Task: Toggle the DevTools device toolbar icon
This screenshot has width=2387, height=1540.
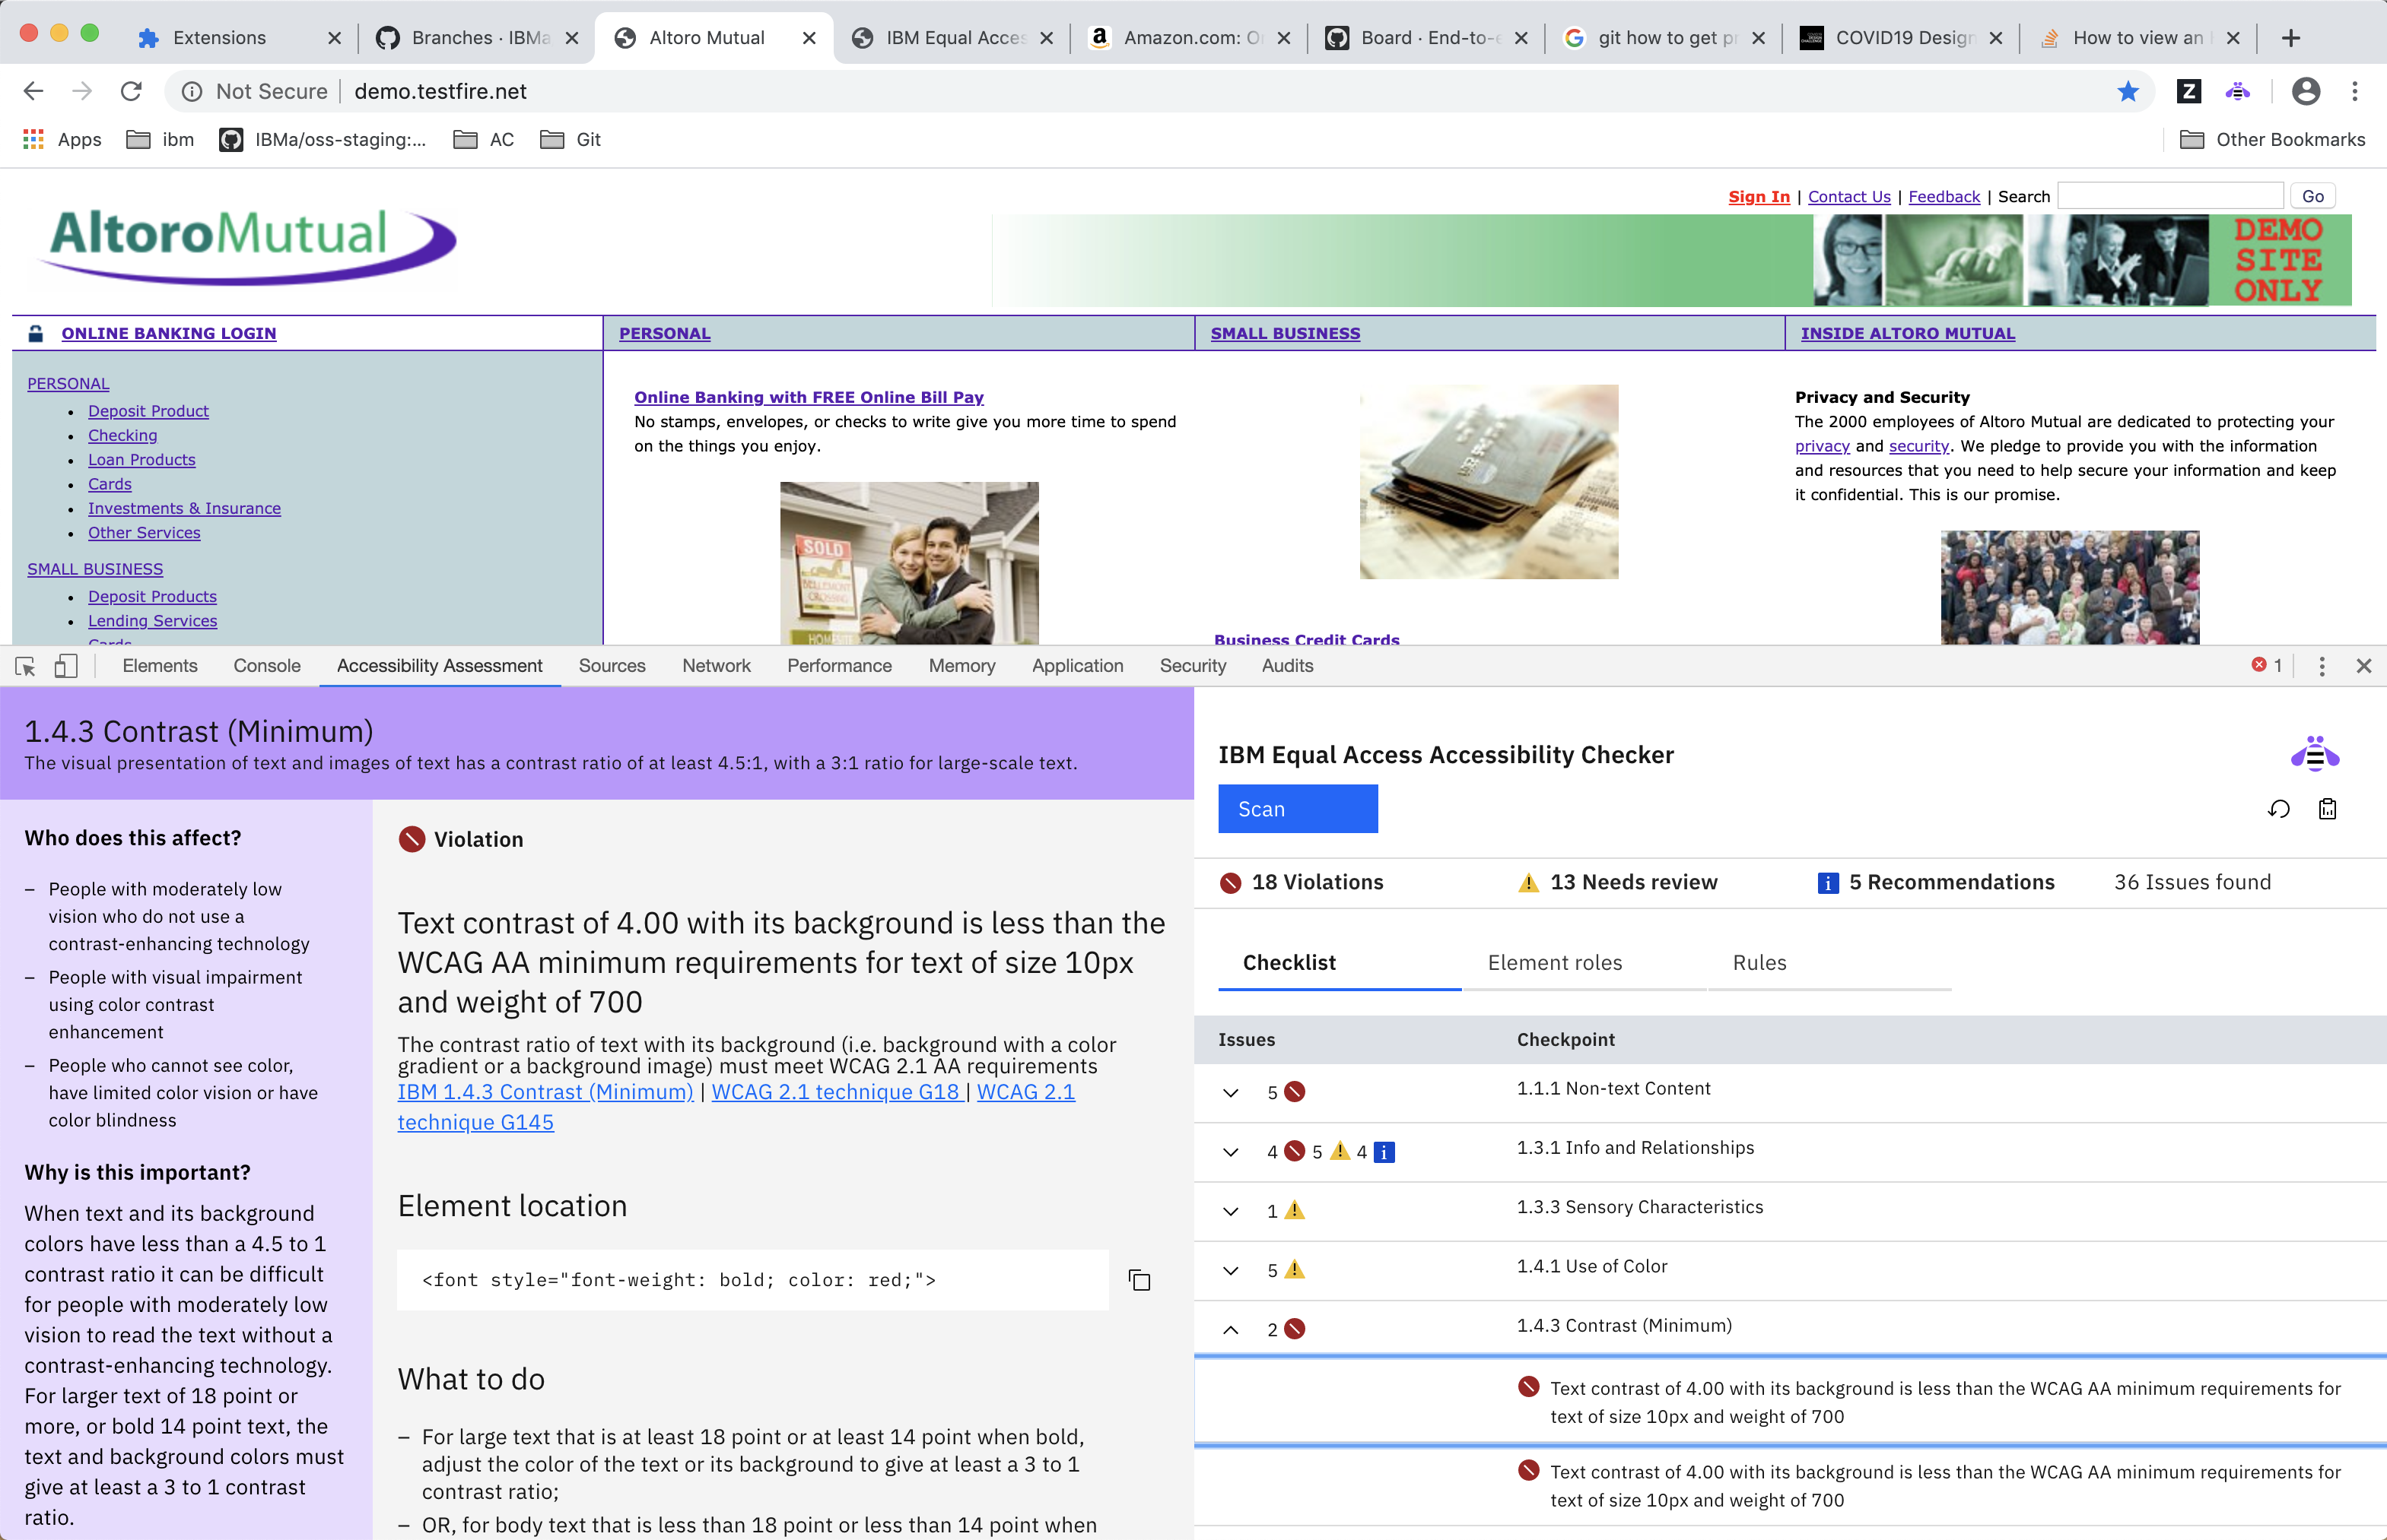Action: (x=66, y=666)
